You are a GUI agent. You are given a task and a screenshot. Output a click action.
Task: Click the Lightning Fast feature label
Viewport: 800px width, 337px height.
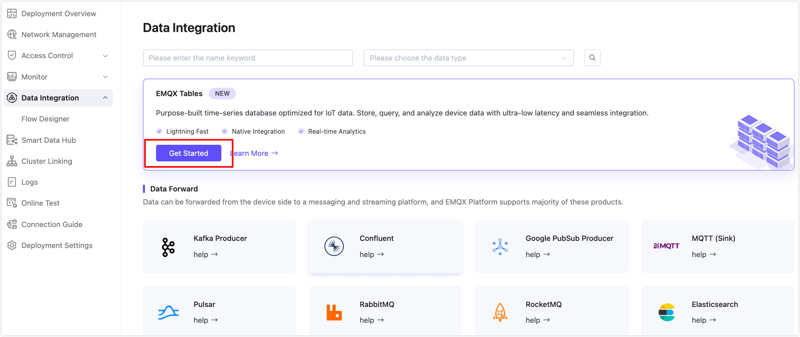click(187, 131)
